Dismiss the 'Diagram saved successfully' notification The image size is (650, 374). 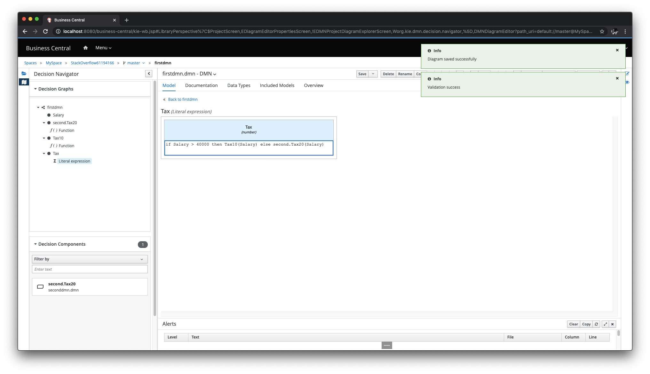(x=617, y=50)
